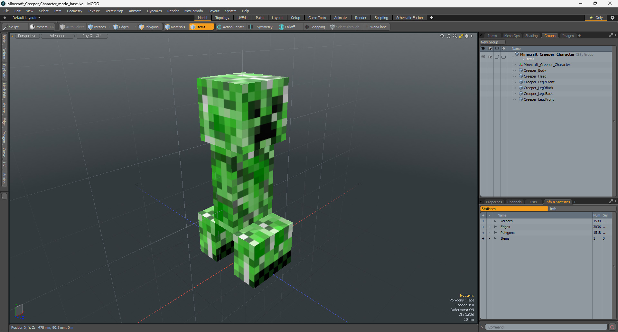Remove Polygons from selection with minus
This screenshot has height=332, width=618.
click(490, 233)
